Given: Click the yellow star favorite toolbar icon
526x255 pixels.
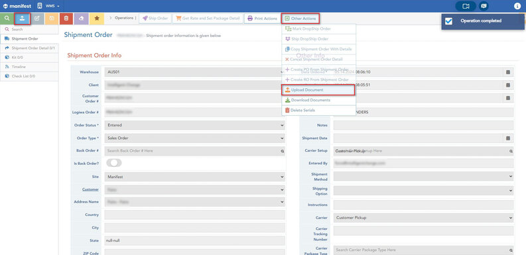Looking at the screenshot, I should [97, 19].
